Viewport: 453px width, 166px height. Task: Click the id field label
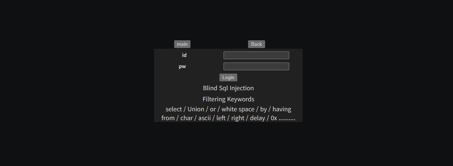[x=184, y=55]
